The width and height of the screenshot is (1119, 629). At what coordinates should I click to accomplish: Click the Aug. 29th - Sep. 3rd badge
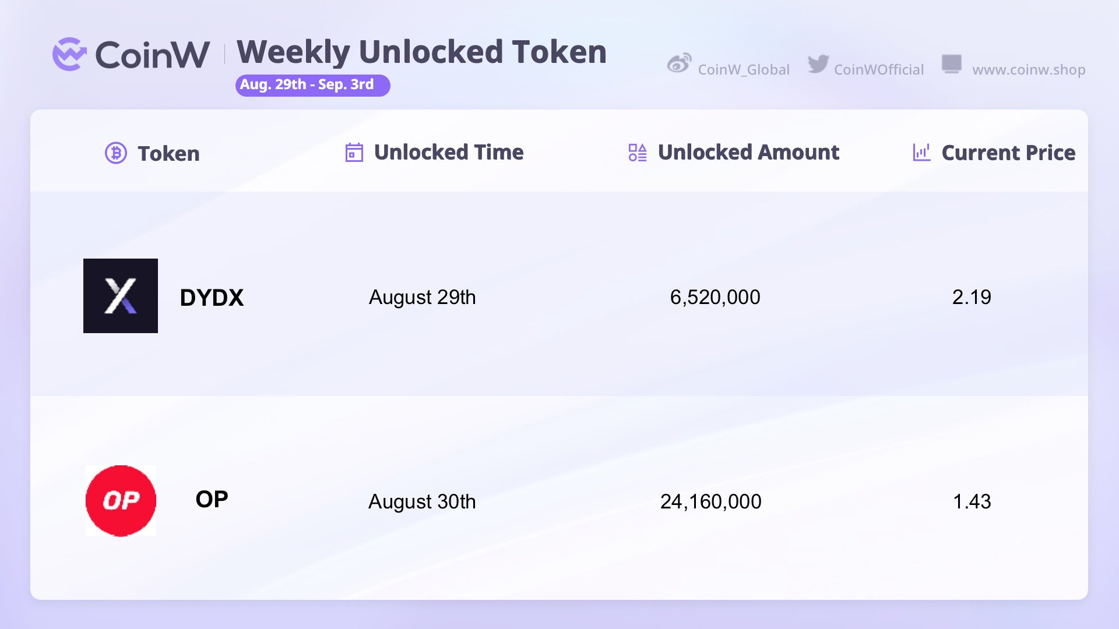tap(313, 85)
